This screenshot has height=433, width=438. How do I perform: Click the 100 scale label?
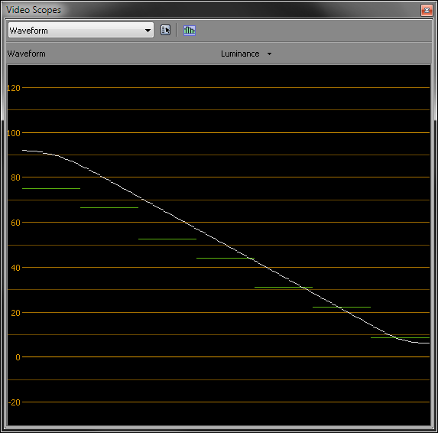pos(14,133)
